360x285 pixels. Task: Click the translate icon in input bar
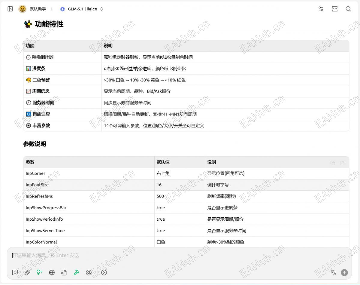pyautogui.click(x=333, y=272)
